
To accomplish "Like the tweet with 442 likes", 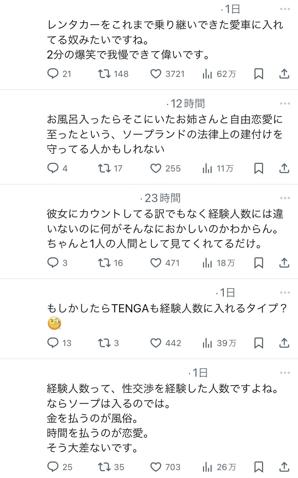I will click(155, 343).
